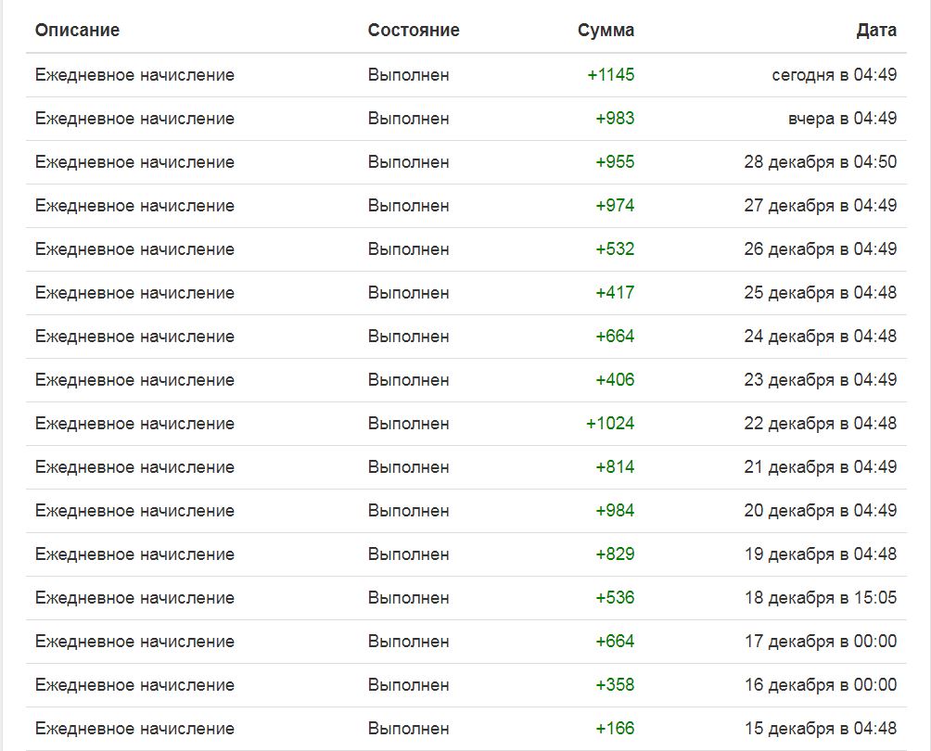
Task: Open the 27 декабря в 04:49 entry
Action: click(x=820, y=206)
